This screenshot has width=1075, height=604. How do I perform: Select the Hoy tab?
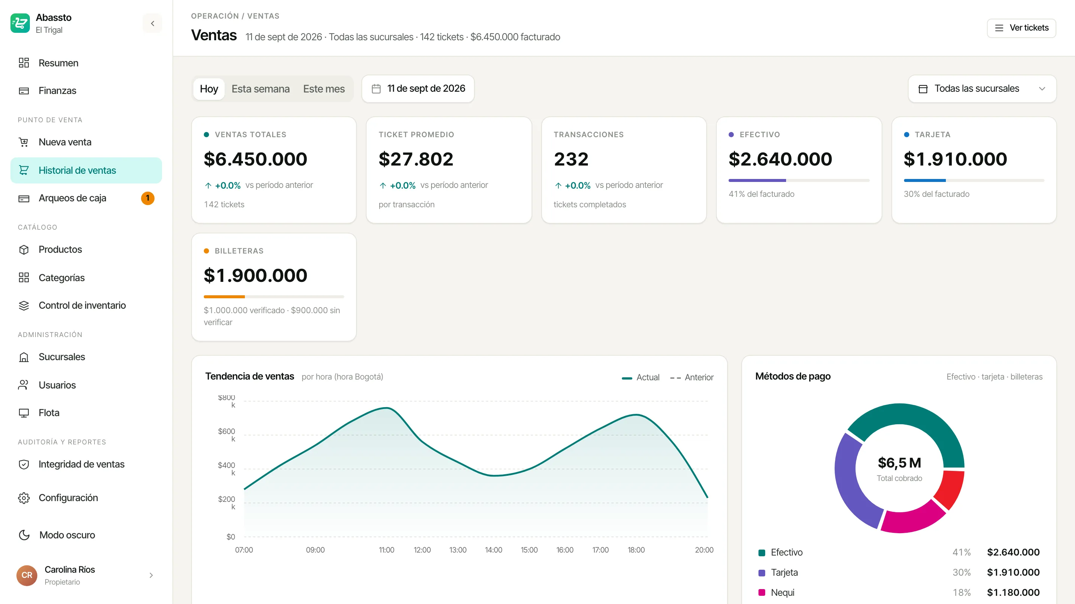209,89
